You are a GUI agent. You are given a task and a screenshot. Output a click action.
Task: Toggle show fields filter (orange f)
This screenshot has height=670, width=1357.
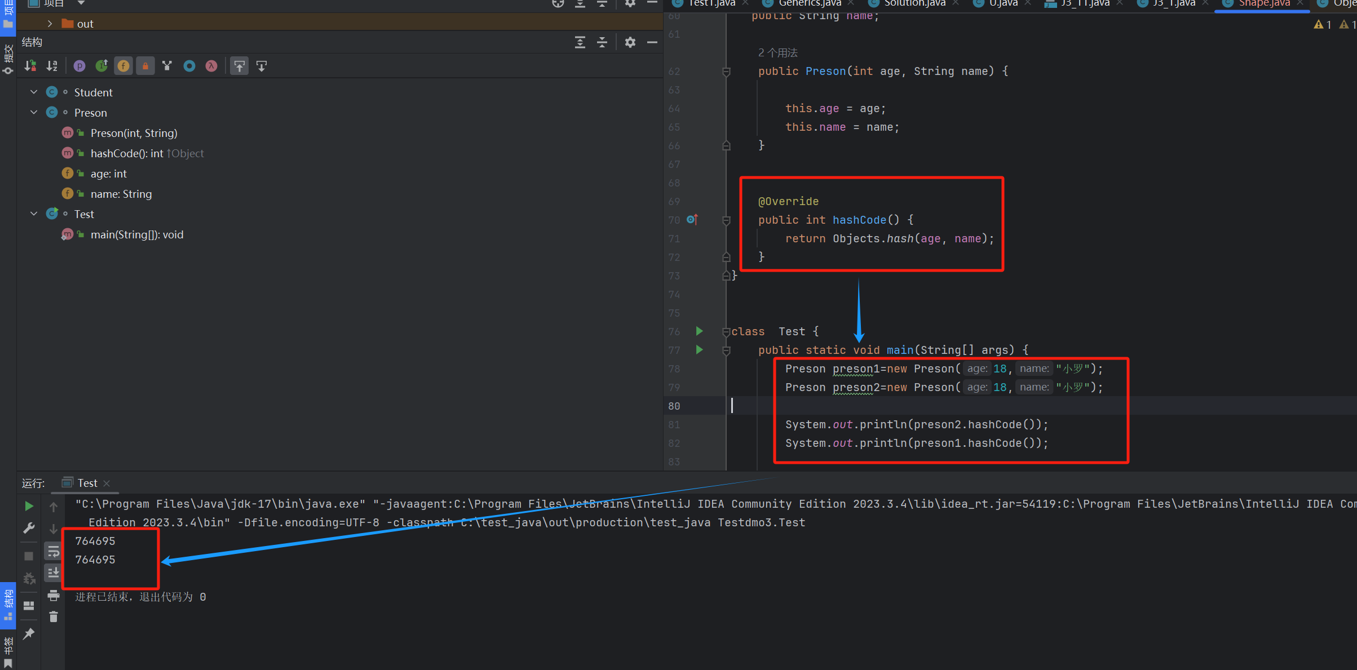tap(123, 66)
